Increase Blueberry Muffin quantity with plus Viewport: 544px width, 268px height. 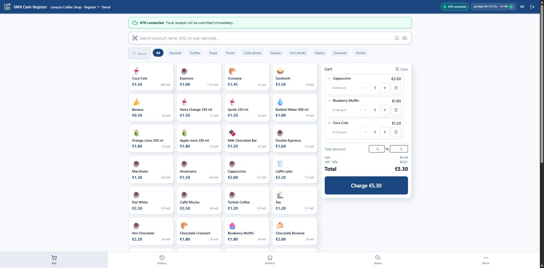[384, 110]
